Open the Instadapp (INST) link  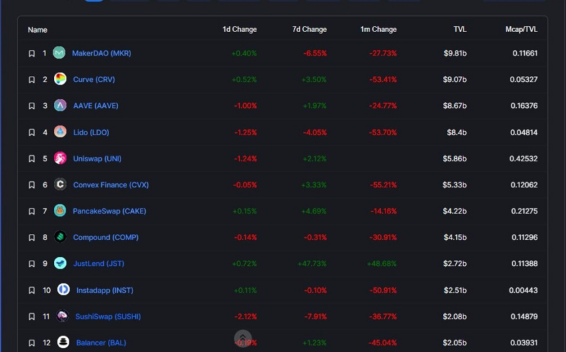click(x=105, y=290)
